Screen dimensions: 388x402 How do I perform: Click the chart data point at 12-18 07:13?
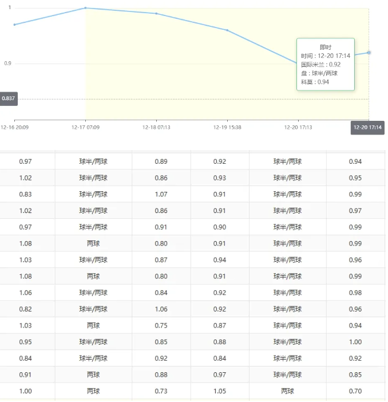click(156, 14)
